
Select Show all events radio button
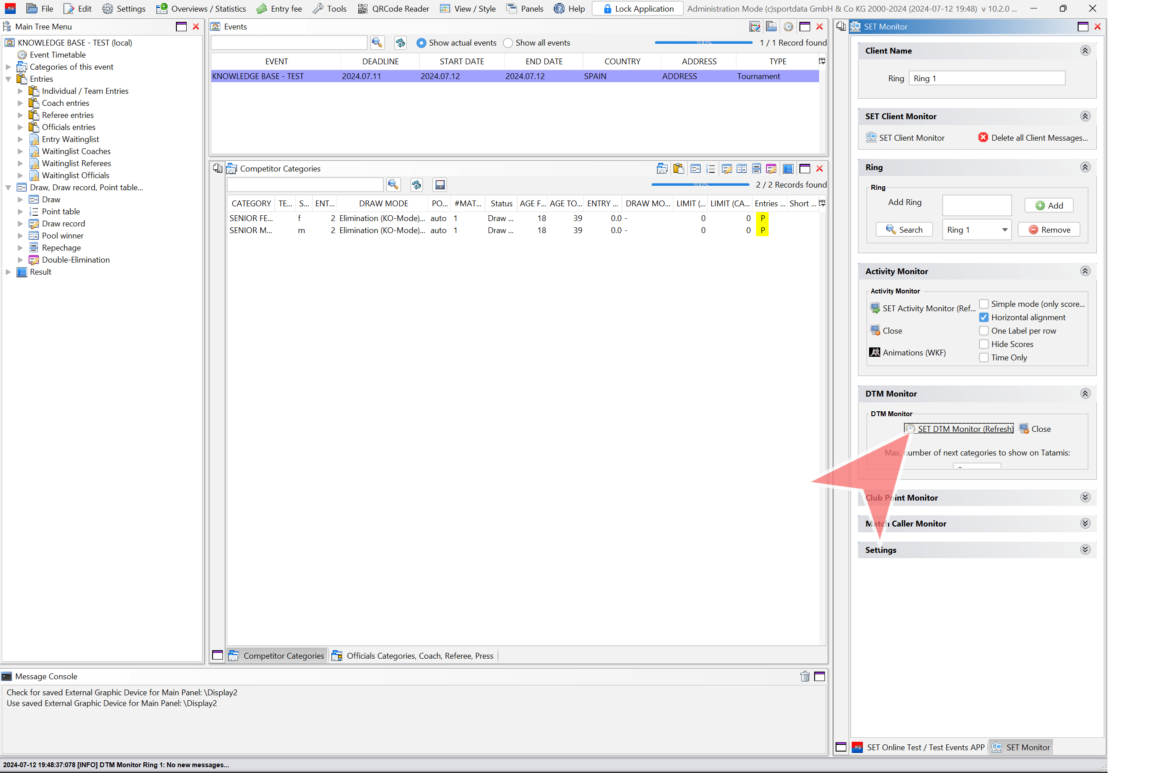(x=507, y=43)
